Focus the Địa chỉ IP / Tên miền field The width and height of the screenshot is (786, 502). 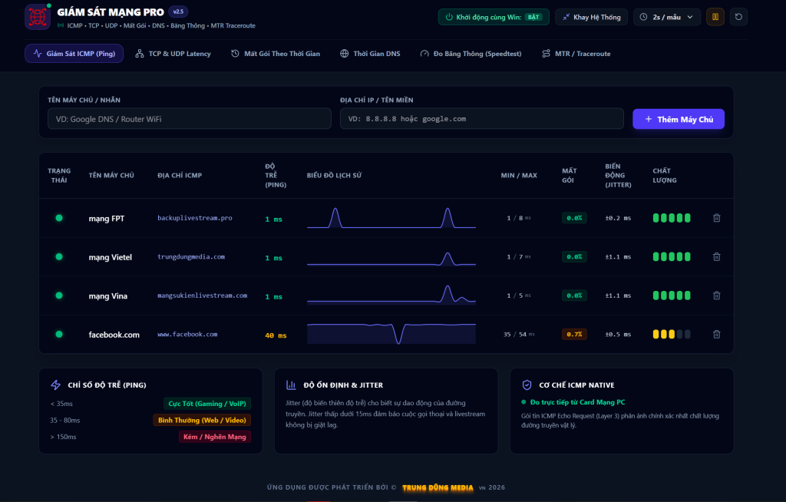482,119
